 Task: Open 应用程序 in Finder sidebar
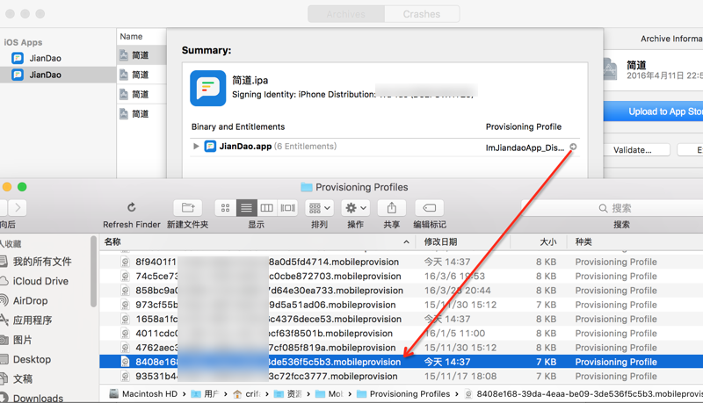33,320
